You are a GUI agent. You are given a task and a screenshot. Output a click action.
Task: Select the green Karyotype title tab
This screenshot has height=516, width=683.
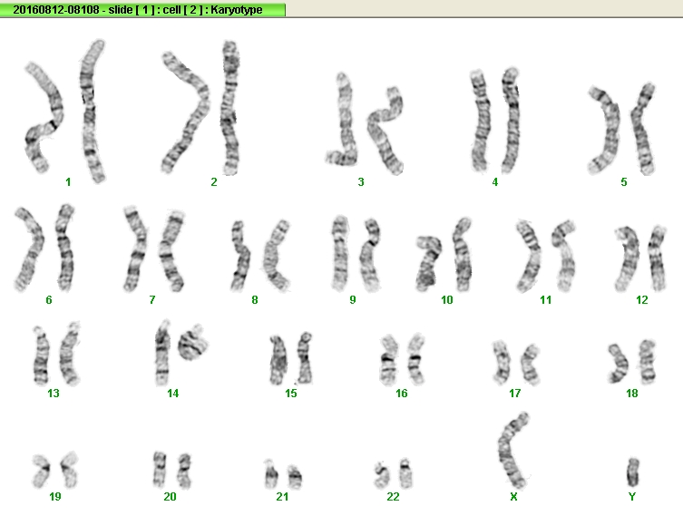(x=142, y=9)
